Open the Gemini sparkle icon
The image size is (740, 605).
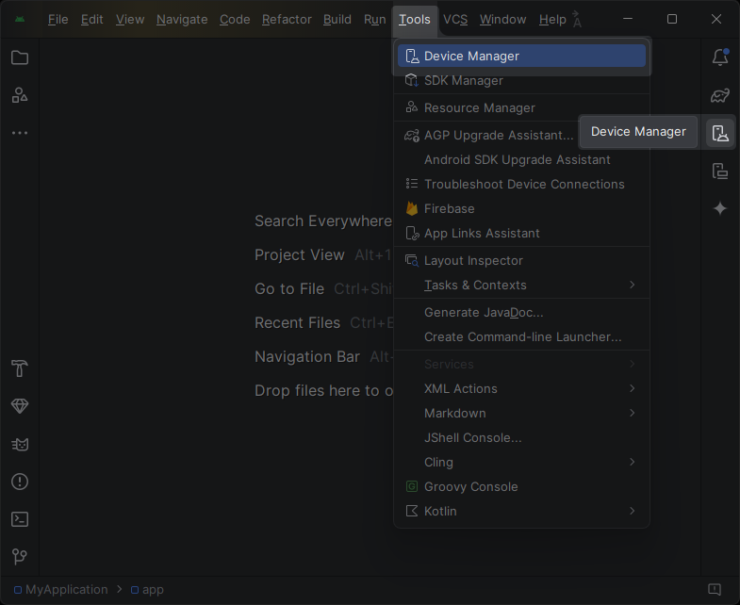tap(720, 208)
